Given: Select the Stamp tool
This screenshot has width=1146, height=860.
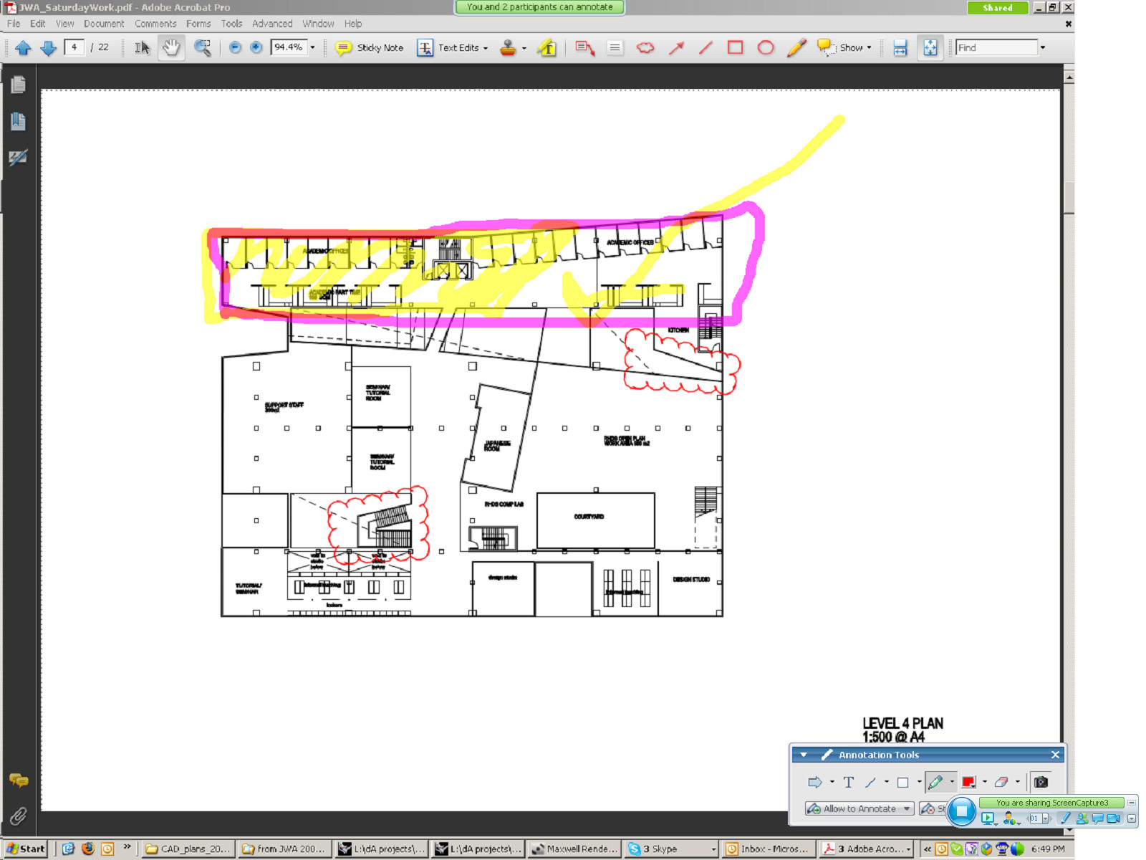Looking at the screenshot, I should pyautogui.click(x=508, y=48).
